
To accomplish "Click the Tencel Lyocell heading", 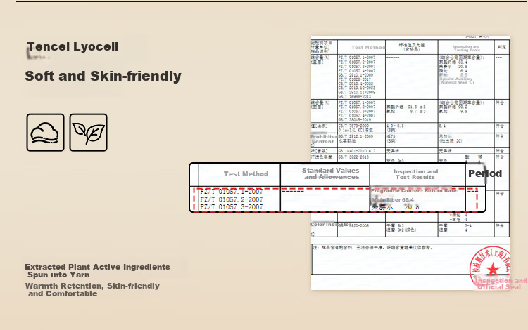I will 73,46.
